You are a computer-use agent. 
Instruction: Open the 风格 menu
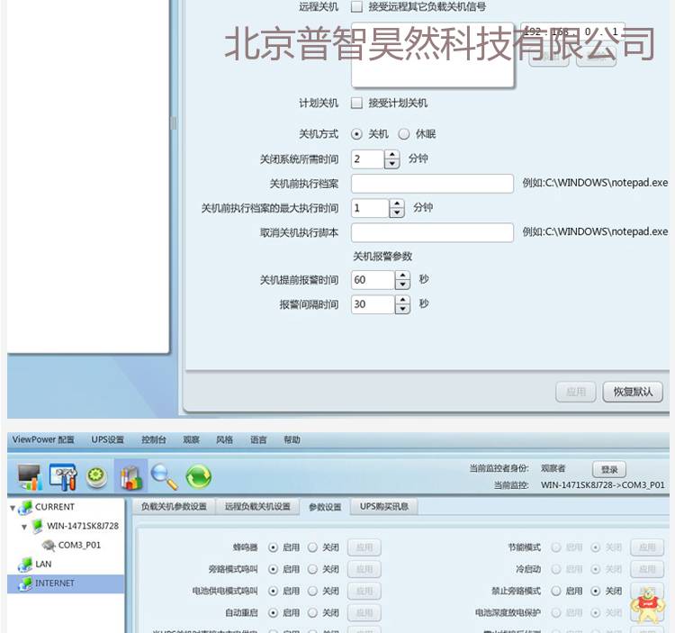pyautogui.click(x=224, y=439)
